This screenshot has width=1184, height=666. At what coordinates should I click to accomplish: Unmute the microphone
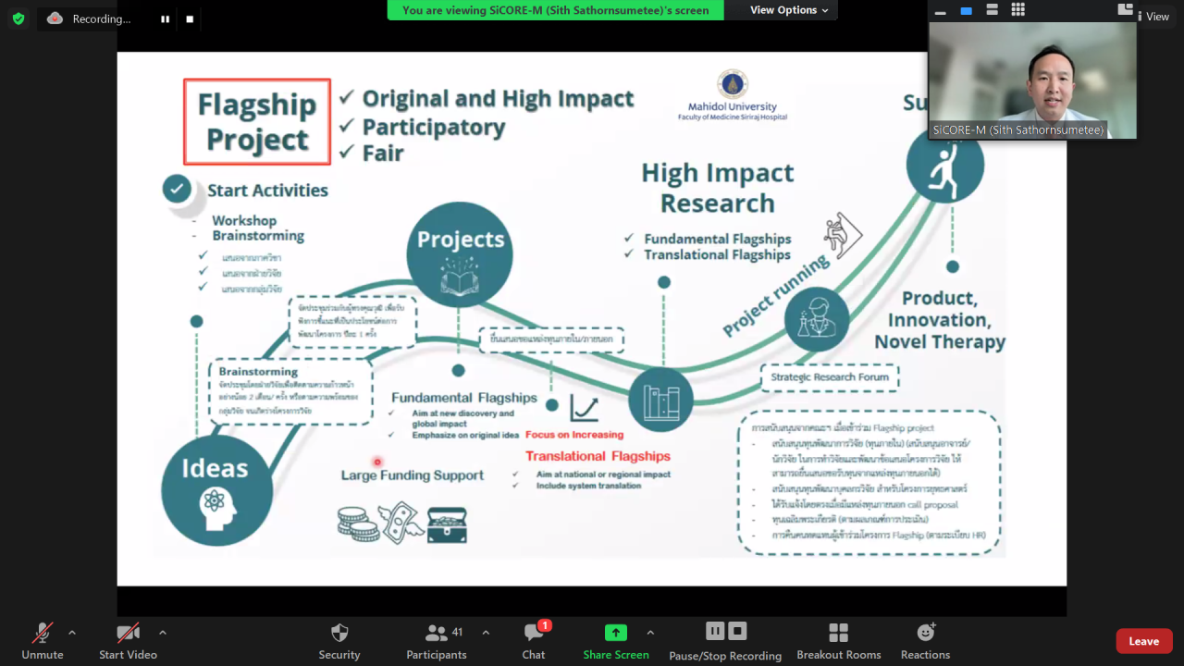[43, 640]
